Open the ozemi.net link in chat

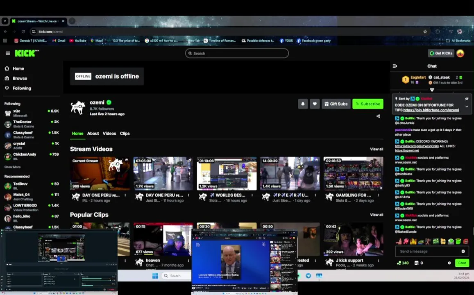pos(406,150)
